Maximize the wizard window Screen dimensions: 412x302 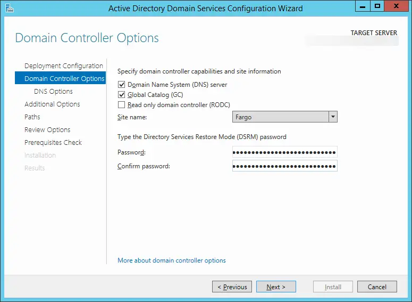click(377, 6)
